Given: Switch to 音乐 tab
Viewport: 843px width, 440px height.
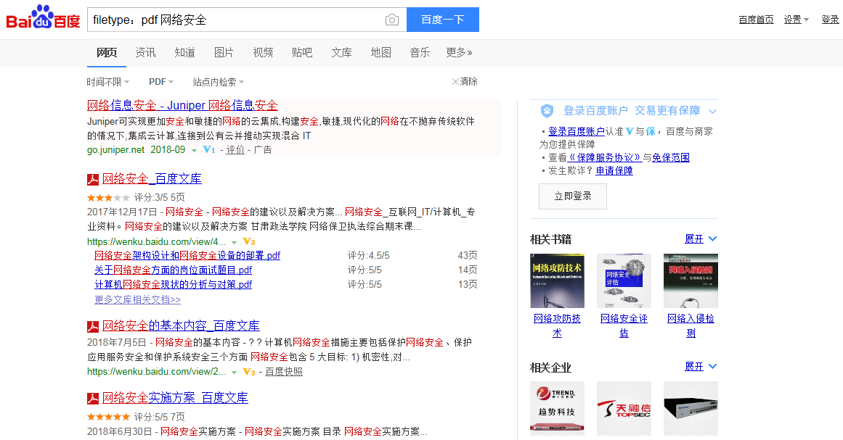Looking at the screenshot, I should 420,53.
